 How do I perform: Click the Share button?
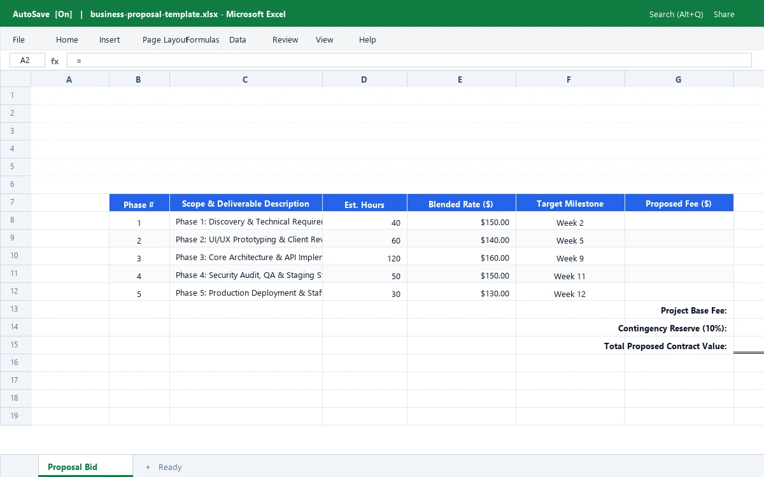tap(724, 14)
